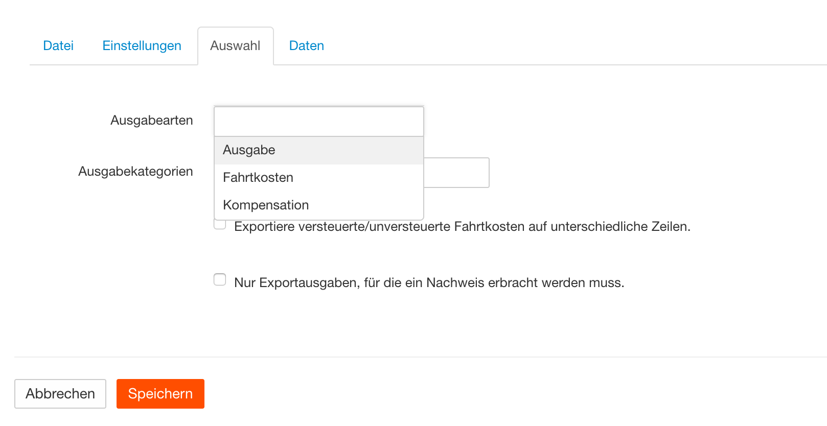
Task: Open the Datei tab
Action: (58, 46)
